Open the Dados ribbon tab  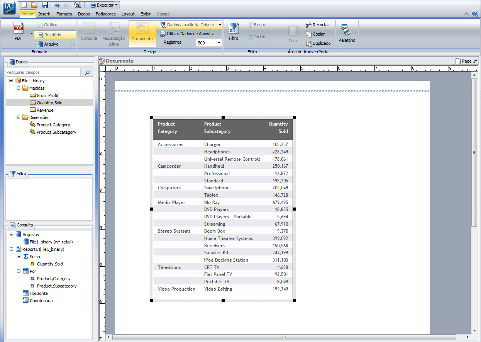tap(84, 14)
